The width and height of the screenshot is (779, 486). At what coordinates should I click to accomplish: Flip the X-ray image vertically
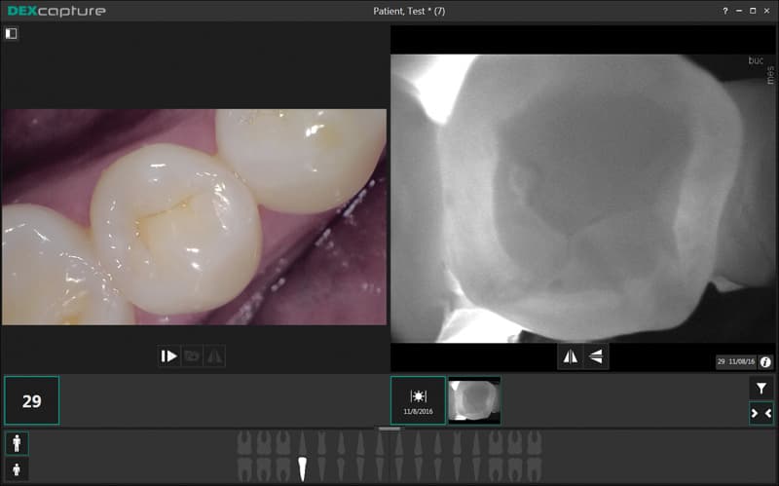(595, 356)
